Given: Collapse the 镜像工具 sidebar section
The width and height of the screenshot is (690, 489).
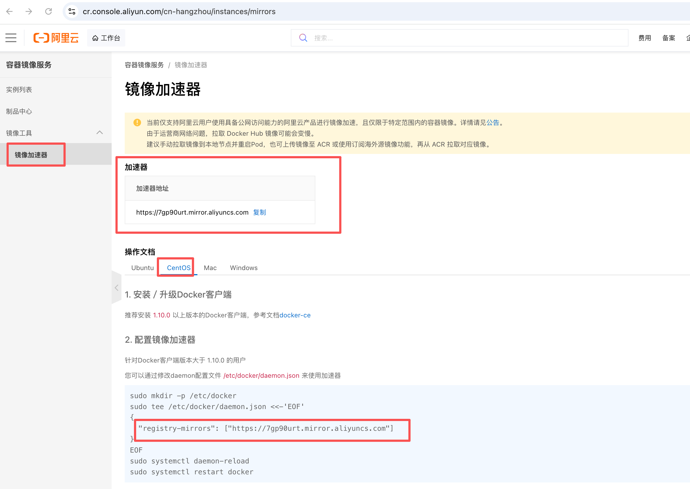Looking at the screenshot, I should 99,133.
